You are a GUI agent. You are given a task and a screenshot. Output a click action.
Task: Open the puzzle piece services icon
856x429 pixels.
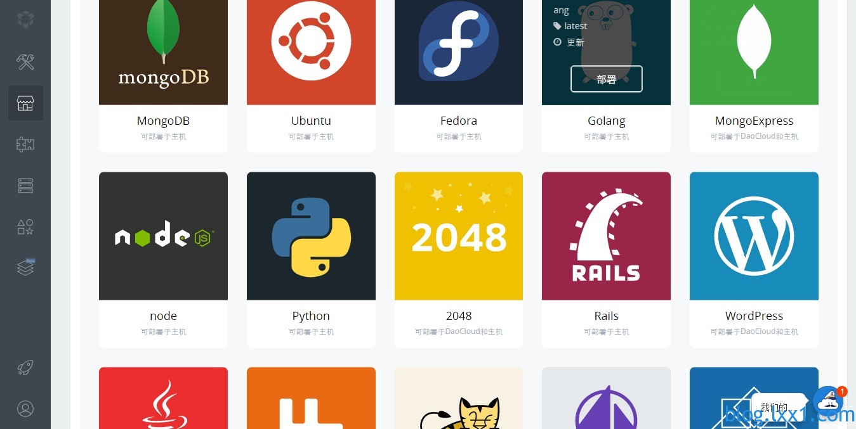(x=25, y=144)
